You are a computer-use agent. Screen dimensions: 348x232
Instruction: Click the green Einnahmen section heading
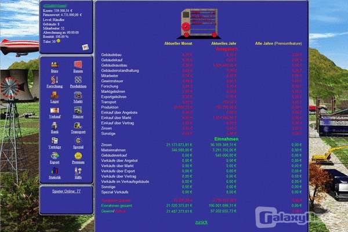226,139
